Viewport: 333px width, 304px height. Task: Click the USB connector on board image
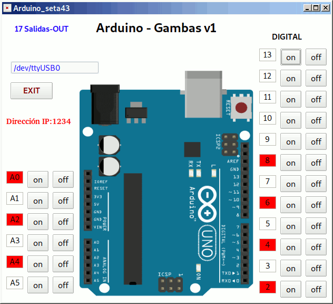pos(203,94)
